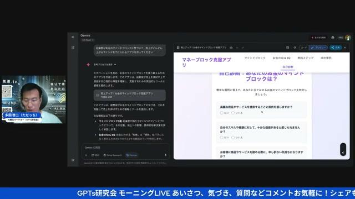Image resolution: width=355 pixels, height=199 pixels.
Task: Focus the Gemini prompt input field
Action: [x=126, y=148]
